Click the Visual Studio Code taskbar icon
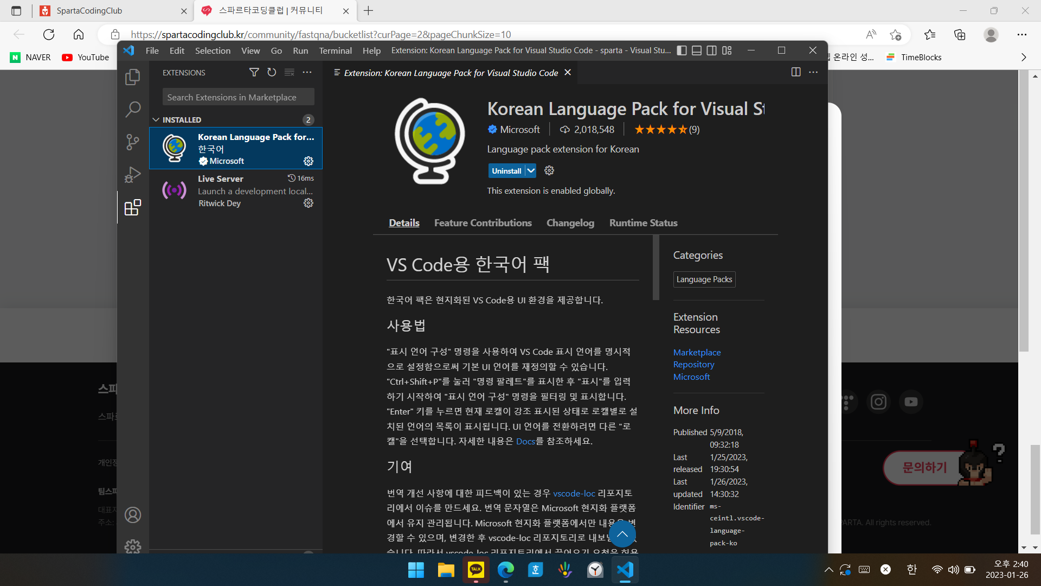This screenshot has width=1041, height=586. coord(625,570)
